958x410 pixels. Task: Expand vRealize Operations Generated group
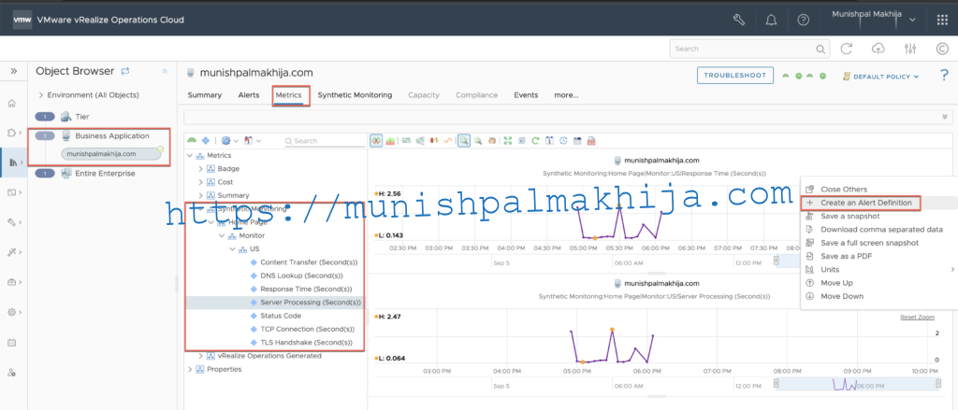[x=200, y=356]
